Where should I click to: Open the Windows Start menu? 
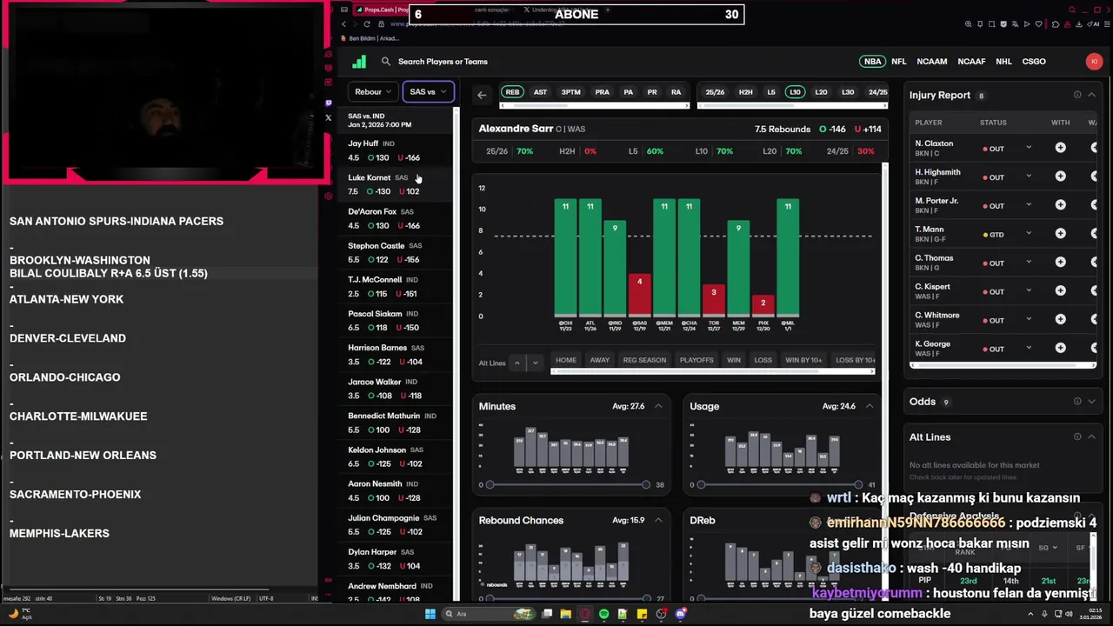click(x=430, y=614)
